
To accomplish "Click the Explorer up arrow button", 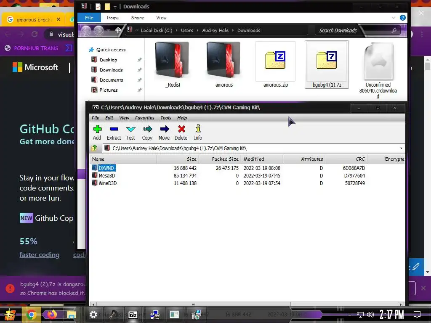I will (x=118, y=30).
